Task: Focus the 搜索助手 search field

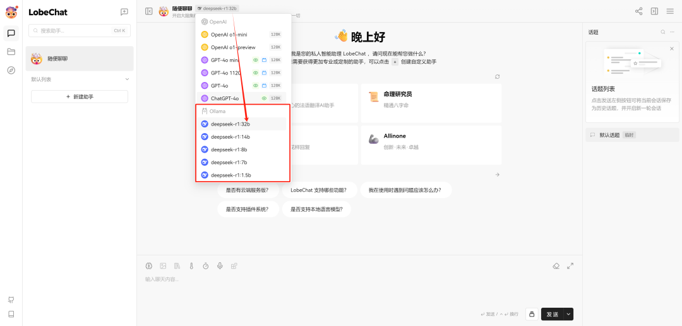Action: (80, 31)
